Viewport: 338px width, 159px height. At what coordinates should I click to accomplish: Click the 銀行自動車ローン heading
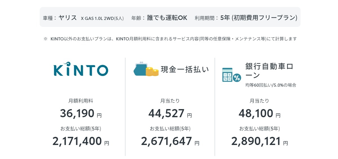click(x=269, y=71)
